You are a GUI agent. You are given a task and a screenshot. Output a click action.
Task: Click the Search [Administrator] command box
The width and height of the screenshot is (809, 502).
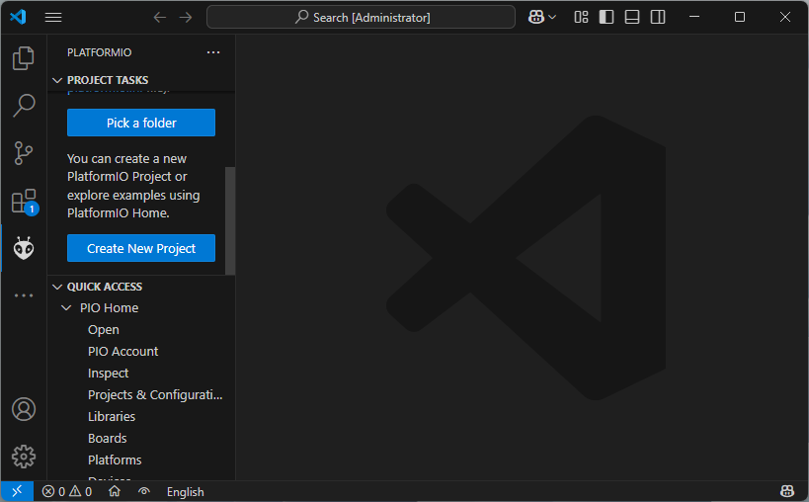[x=361, y=17]
